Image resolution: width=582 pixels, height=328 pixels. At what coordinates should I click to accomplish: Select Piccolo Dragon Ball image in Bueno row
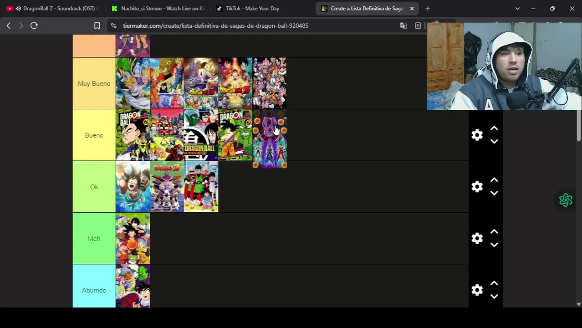coord(201,135)
